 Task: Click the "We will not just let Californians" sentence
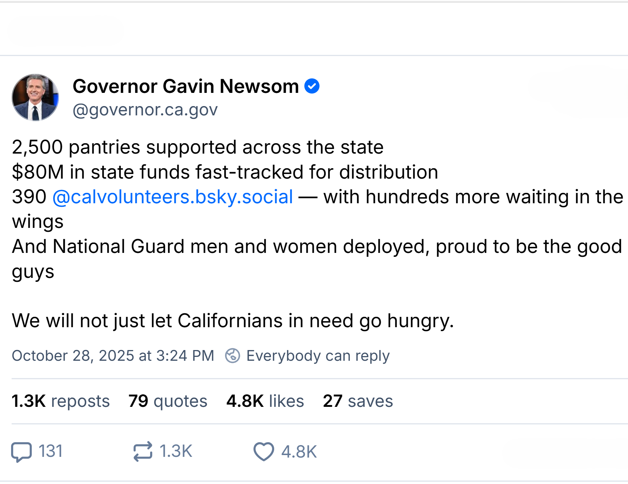(233, 320)
